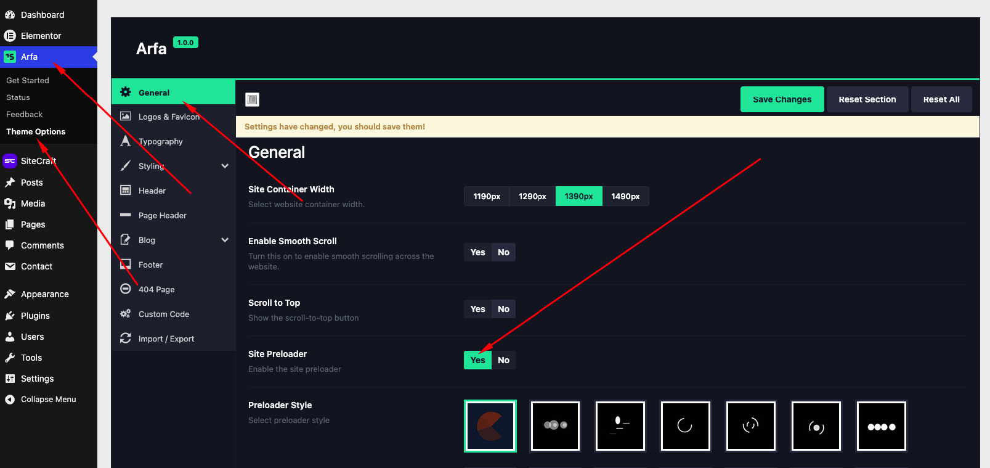The width and height of the screenshot is (990, 468).
Task: Click the Arfa theme icon in sidebar
Action: click(10, 57)
